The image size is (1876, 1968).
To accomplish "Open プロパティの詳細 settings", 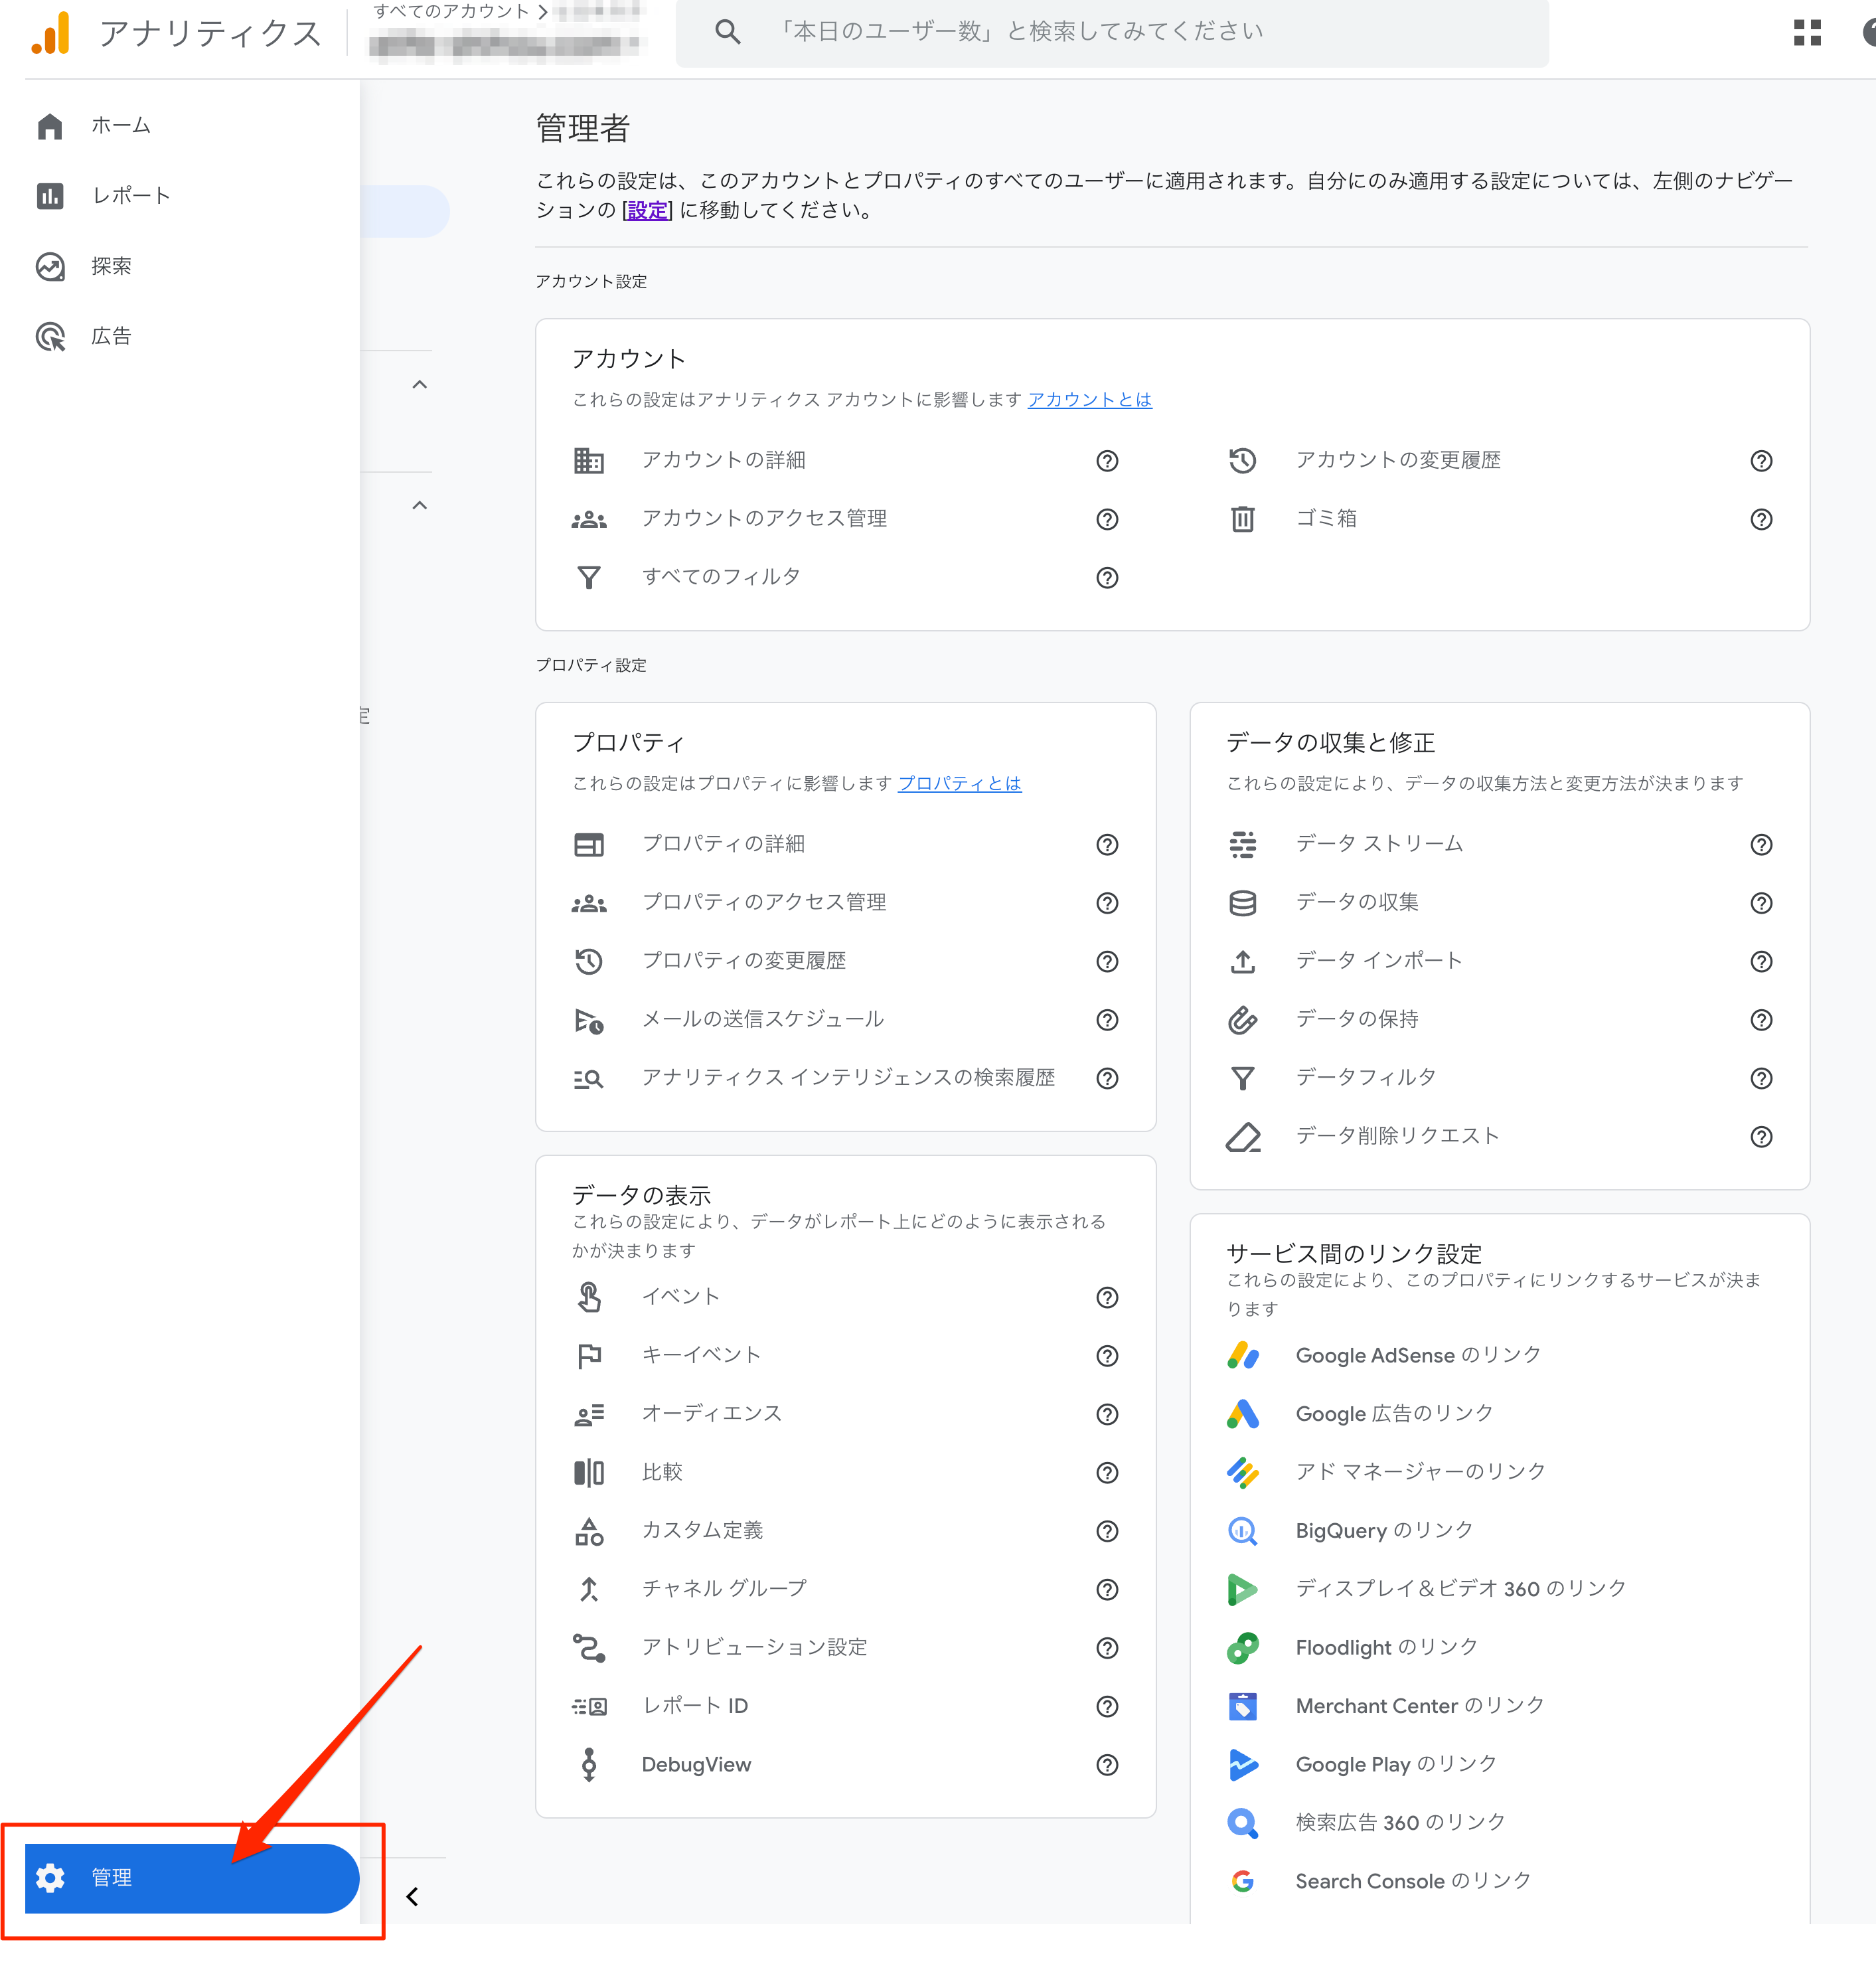I will [x=724, y=844].
